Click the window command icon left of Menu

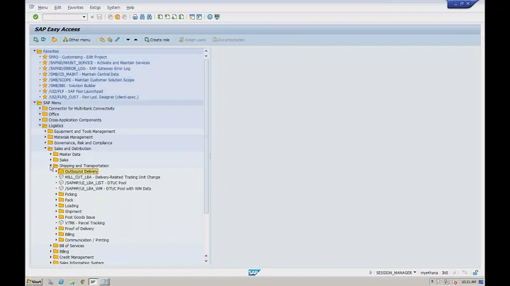point(32,7)
